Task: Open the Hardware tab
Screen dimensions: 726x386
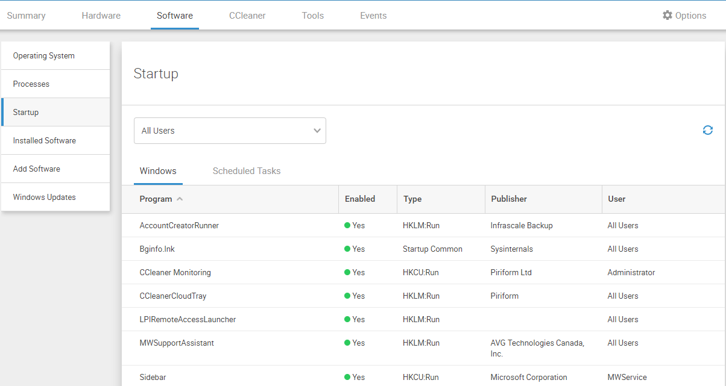Action: pyautogui.click(x=101, y=16)
